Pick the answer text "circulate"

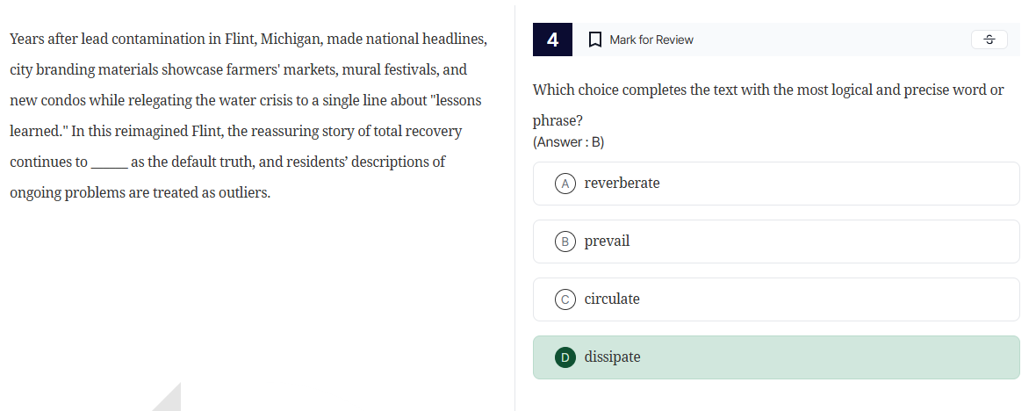(x=612, y=299)
